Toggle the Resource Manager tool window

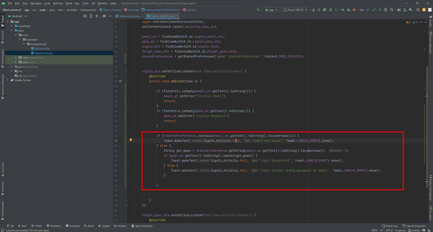tap(3, 87)
